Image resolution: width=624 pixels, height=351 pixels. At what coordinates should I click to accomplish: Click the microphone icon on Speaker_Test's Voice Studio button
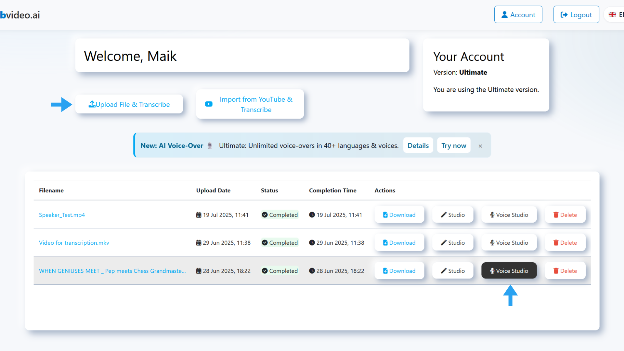(x=493, y=214)
